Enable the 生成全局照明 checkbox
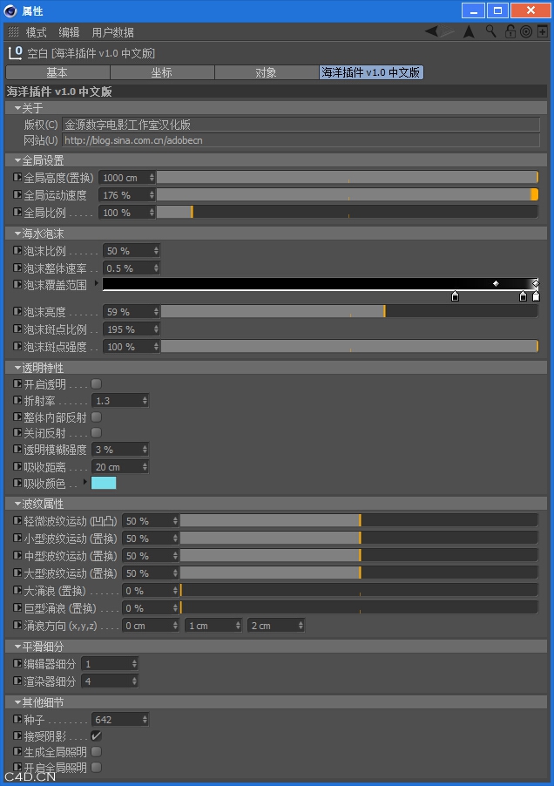This screenshot has width=554, height=786. pos(96,751)
